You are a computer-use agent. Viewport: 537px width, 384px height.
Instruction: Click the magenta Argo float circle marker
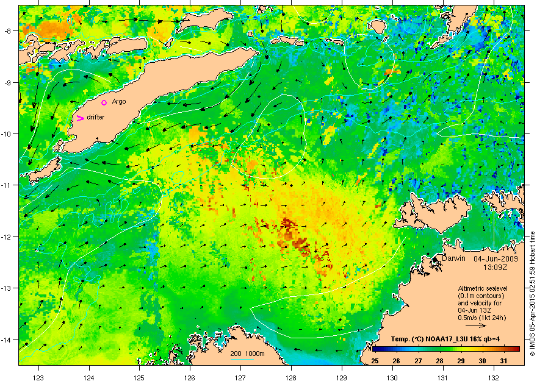pyautogui.click(x=104, y=102)
